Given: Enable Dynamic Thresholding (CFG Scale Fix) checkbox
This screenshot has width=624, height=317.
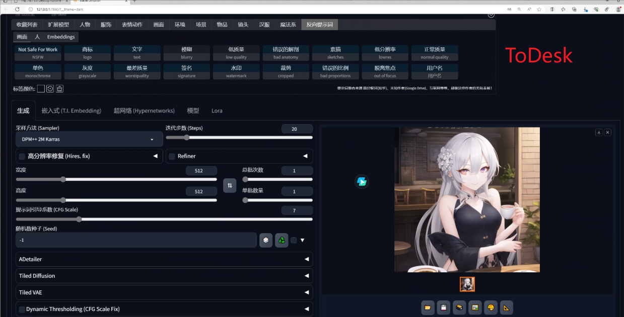Looking at the screenshot, I should pyautogui.click(x=22, y=309).
